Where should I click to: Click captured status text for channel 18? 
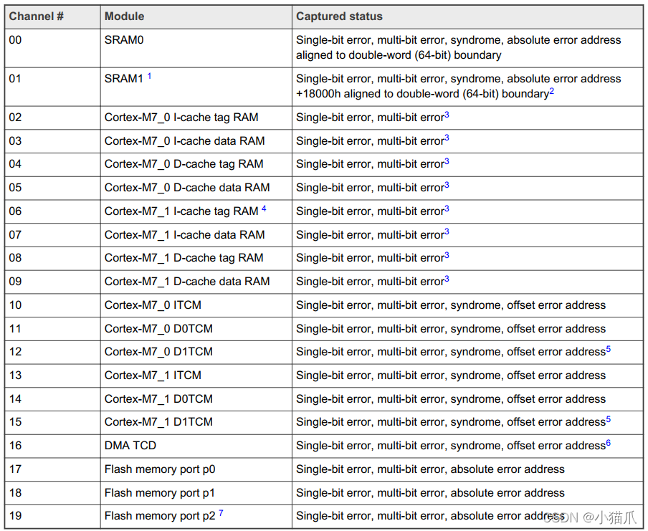[430, 493]
